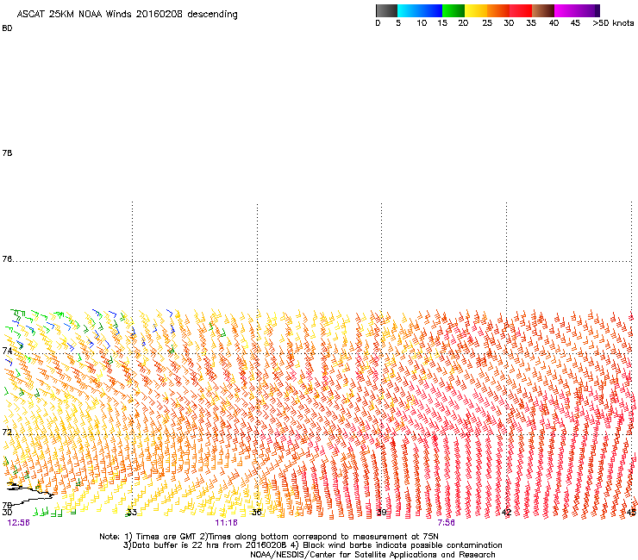The height and width of the screenshot is (560, 638).
Task: Select the brown 35-40 knots legend segment
Action: [543, 10]
